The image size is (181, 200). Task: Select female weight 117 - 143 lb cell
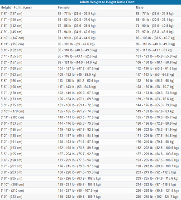[77, 87]
